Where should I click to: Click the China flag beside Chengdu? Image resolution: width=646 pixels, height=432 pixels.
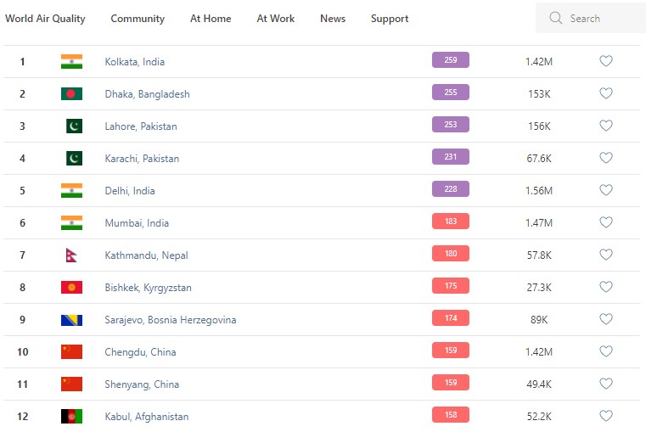pos(71,351)
